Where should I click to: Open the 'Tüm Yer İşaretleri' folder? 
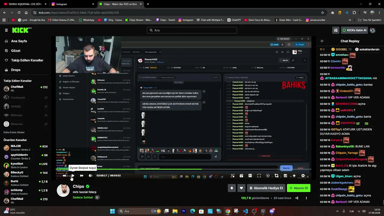370,20
